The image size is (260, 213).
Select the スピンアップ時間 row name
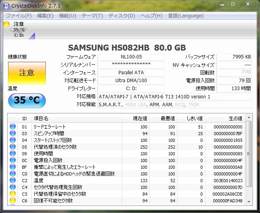(49, 134)
